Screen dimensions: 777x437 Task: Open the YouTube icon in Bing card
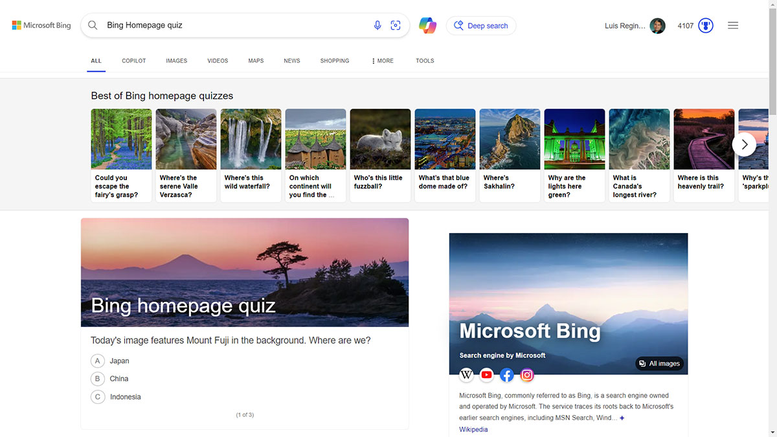[x=487, y=375]
